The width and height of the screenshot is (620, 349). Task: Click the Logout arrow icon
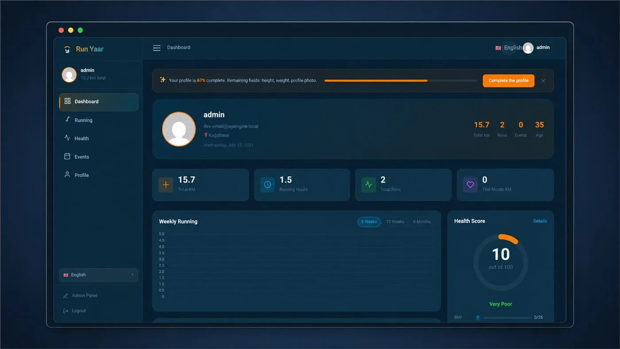[x=66, y=310]
